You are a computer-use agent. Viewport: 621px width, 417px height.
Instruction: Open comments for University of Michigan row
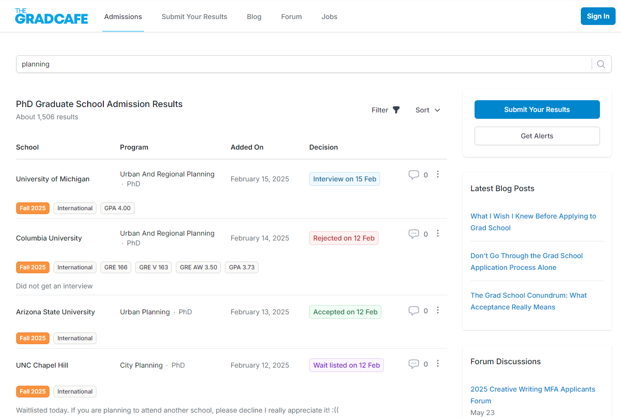point(414,175)
